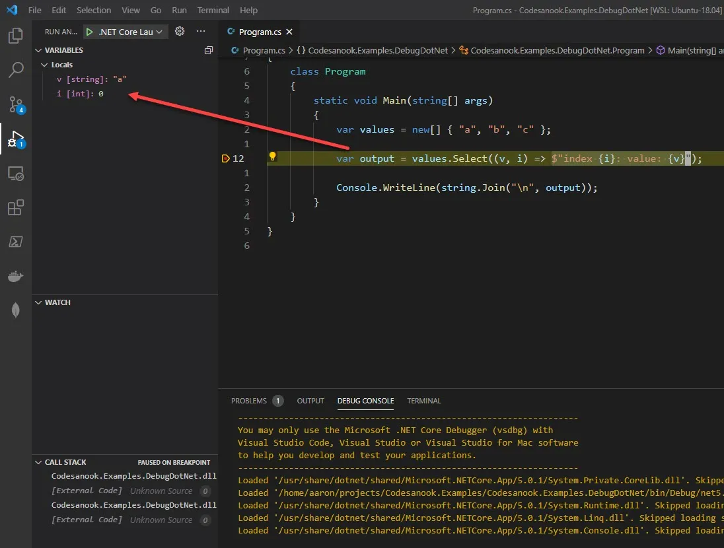Open launch.json with the gear icon

click(x=180, y=31)
